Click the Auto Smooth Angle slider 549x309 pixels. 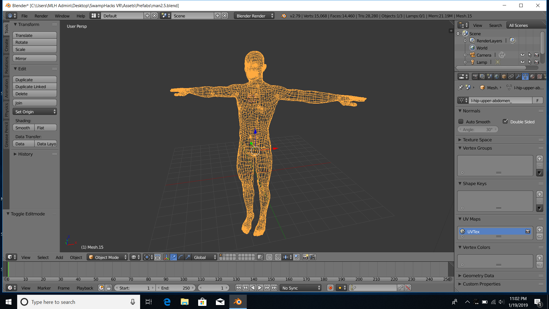(478, 130)
